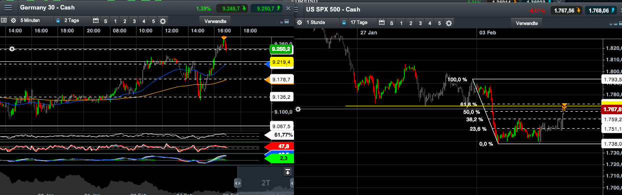622x195 pixels.
Task: Open the list view icon in Germany 30 toolbar
Action: (3, 21)
